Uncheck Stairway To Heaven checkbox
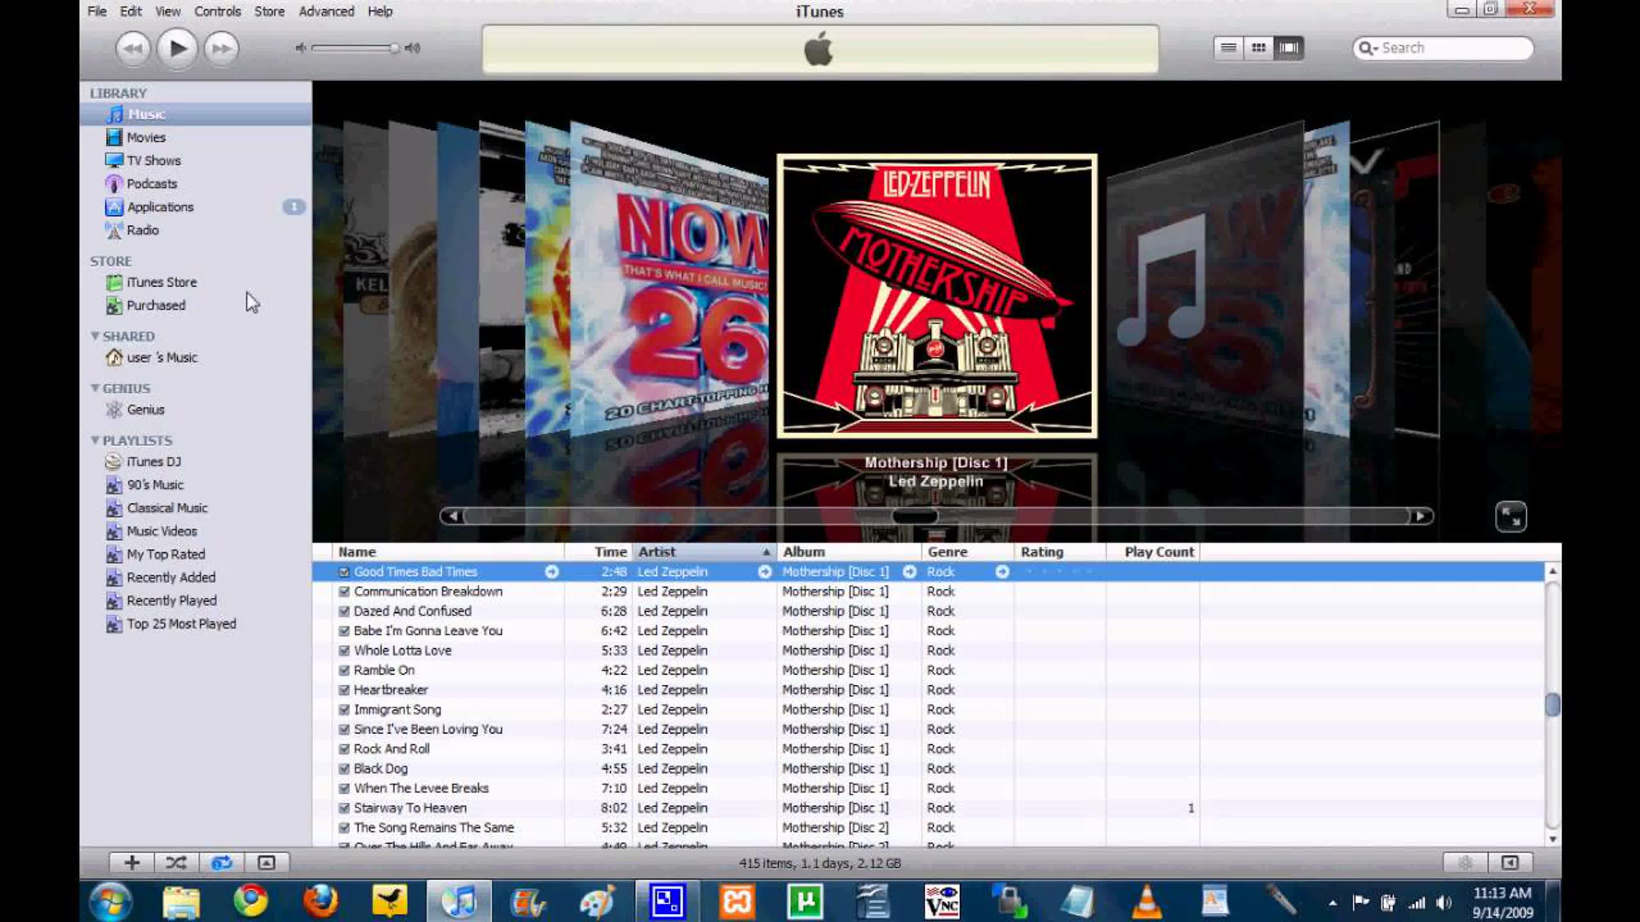 (x=344, y=808)
